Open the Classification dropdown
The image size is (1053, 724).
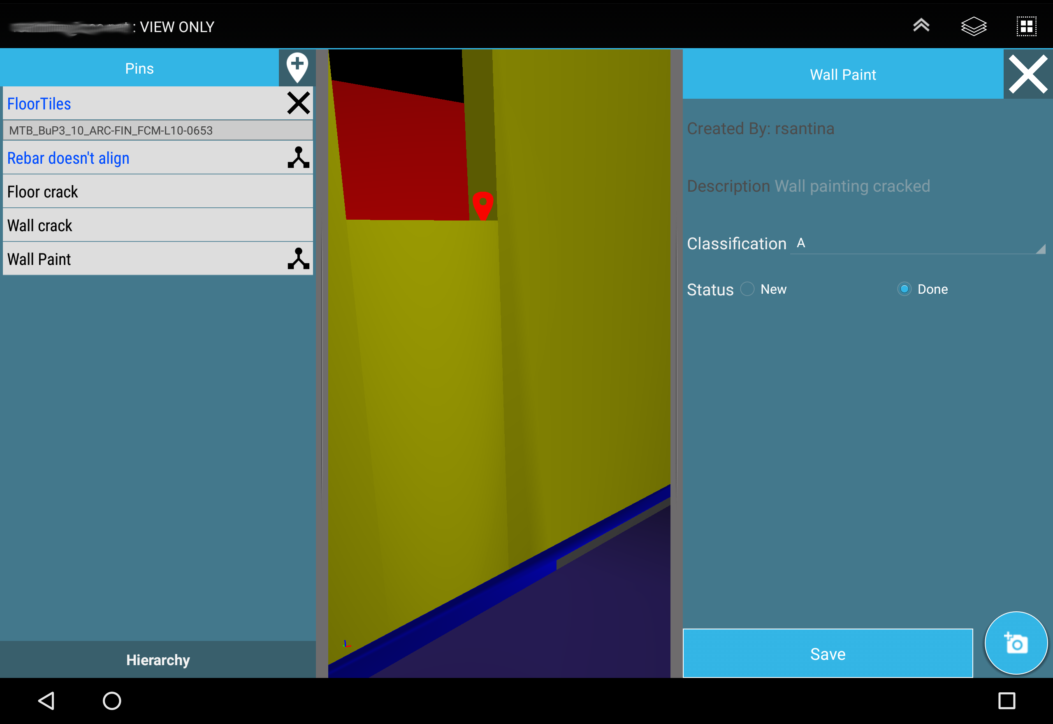(x=916, y=244)
